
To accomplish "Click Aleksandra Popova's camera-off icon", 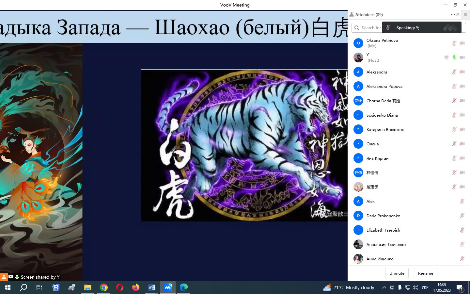I will coord(462,86).
